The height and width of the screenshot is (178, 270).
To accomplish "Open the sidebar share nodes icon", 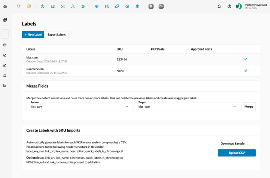I will click(5, 55).
